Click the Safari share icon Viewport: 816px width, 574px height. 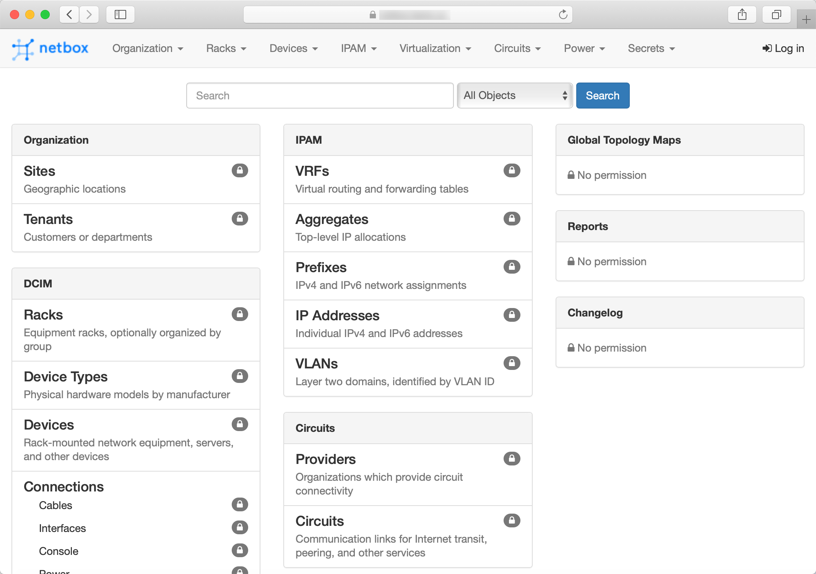(x=742, y=15)
